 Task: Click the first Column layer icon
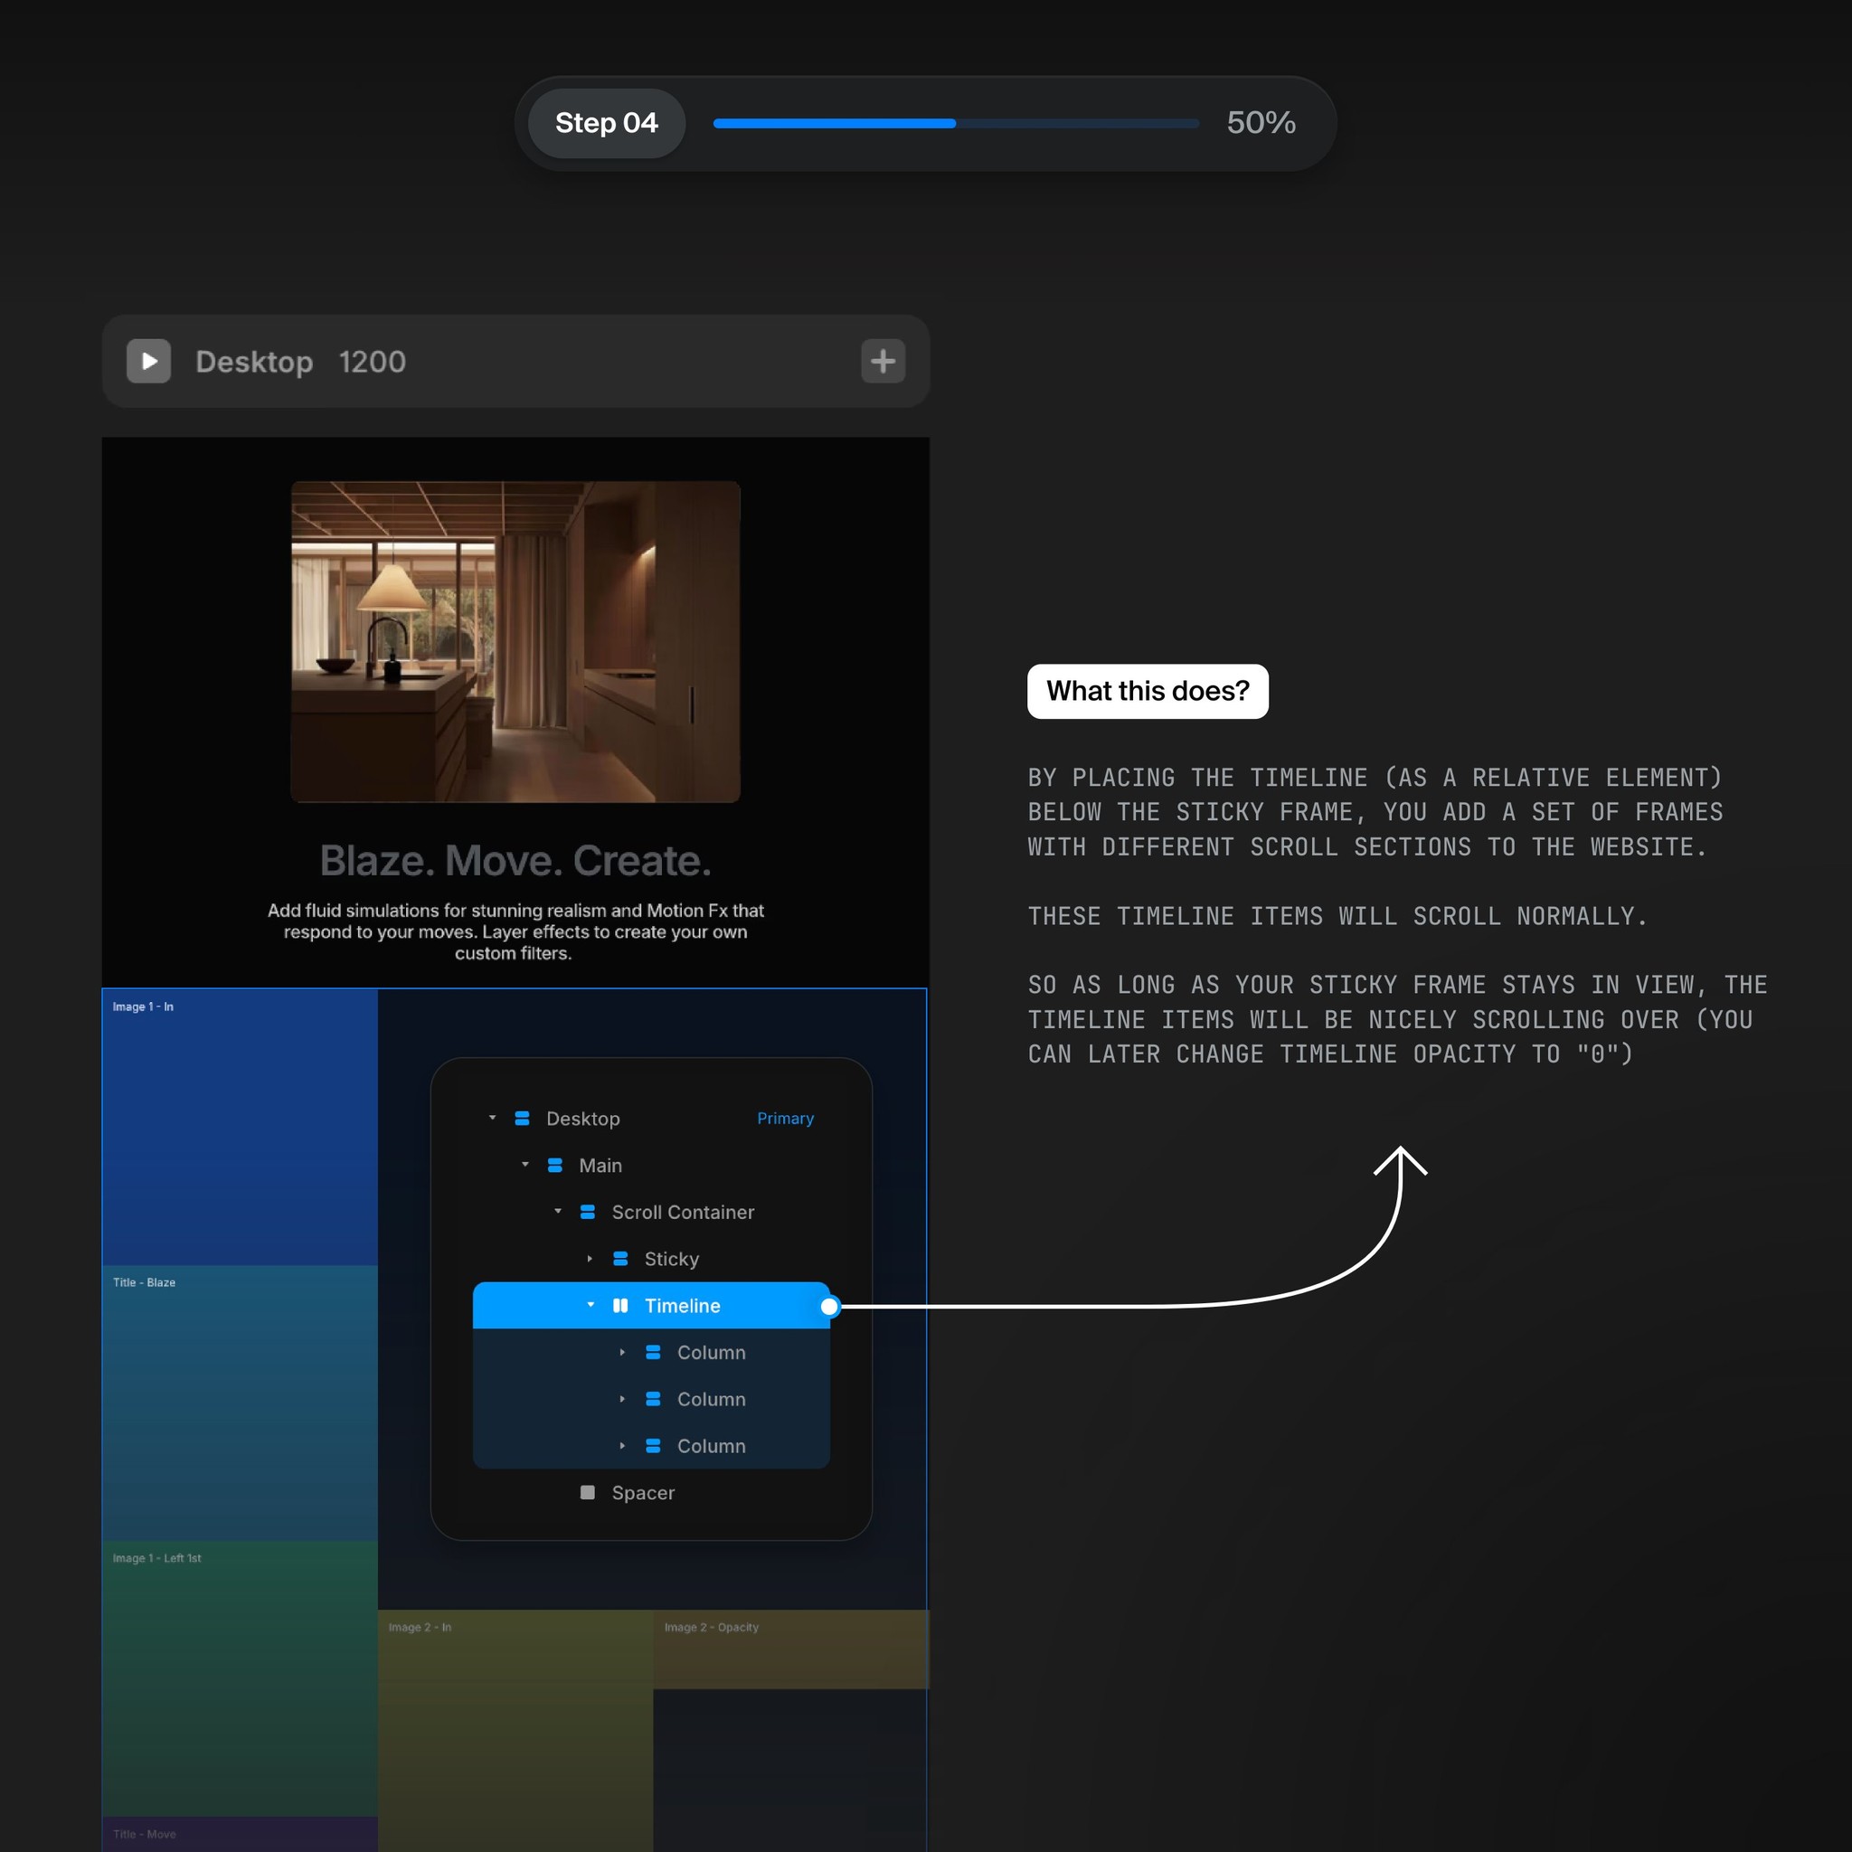[652, 1352]
